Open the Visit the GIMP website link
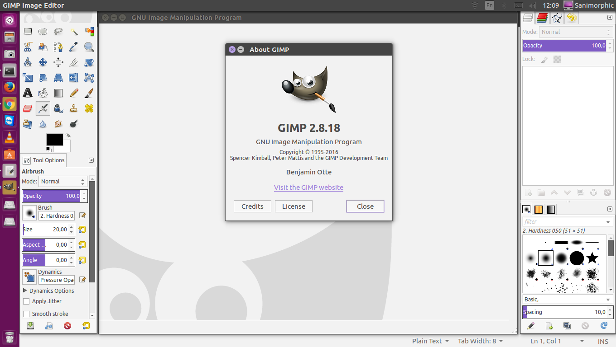This screenshot has height=347, width=616. point(308,188)
